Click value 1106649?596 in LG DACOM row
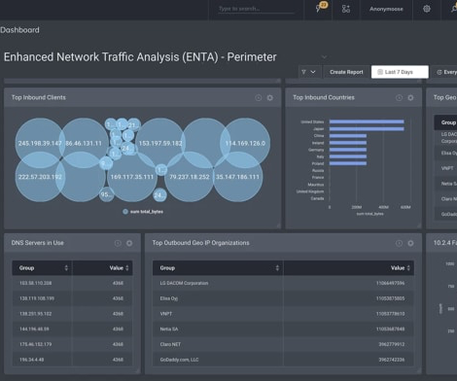 [390, 283]
